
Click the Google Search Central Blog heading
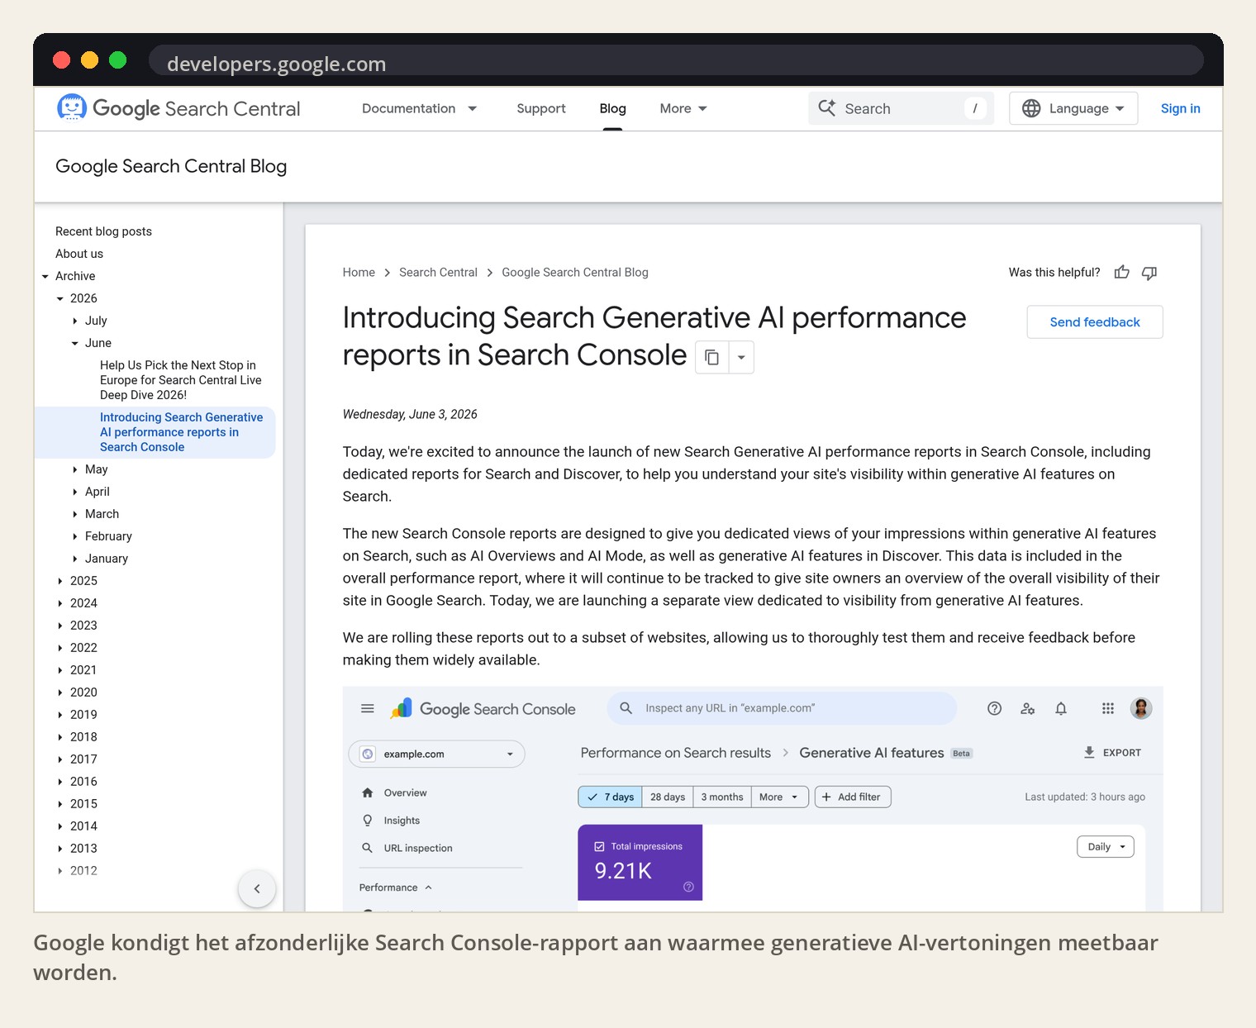(171, 166)
